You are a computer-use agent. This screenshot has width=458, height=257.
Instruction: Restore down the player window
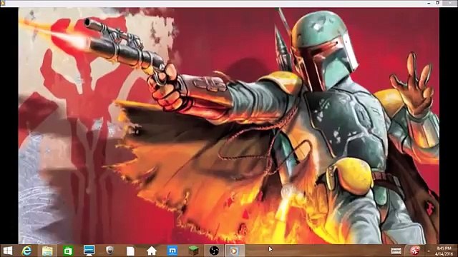[437, 3]
